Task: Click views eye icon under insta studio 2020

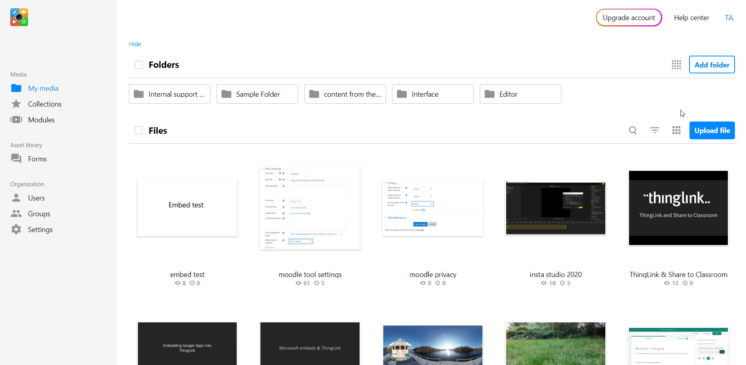Action: tap(544, 283)
